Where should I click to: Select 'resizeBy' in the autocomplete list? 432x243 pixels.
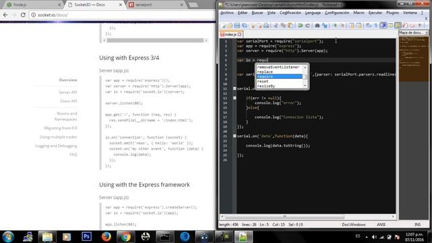pos(279,86)
